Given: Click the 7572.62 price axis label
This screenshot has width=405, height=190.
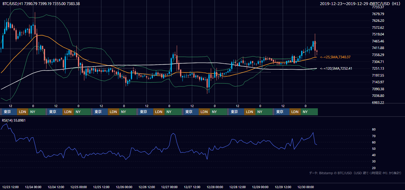Looking at the screenshot, I should (x=378, y=28).
